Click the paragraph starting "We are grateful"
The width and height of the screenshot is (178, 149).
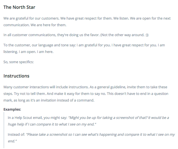[87, 22]
